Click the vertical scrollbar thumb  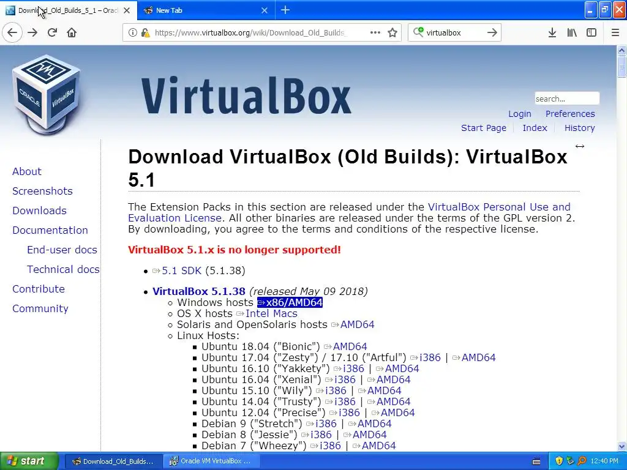pos(621,66)
